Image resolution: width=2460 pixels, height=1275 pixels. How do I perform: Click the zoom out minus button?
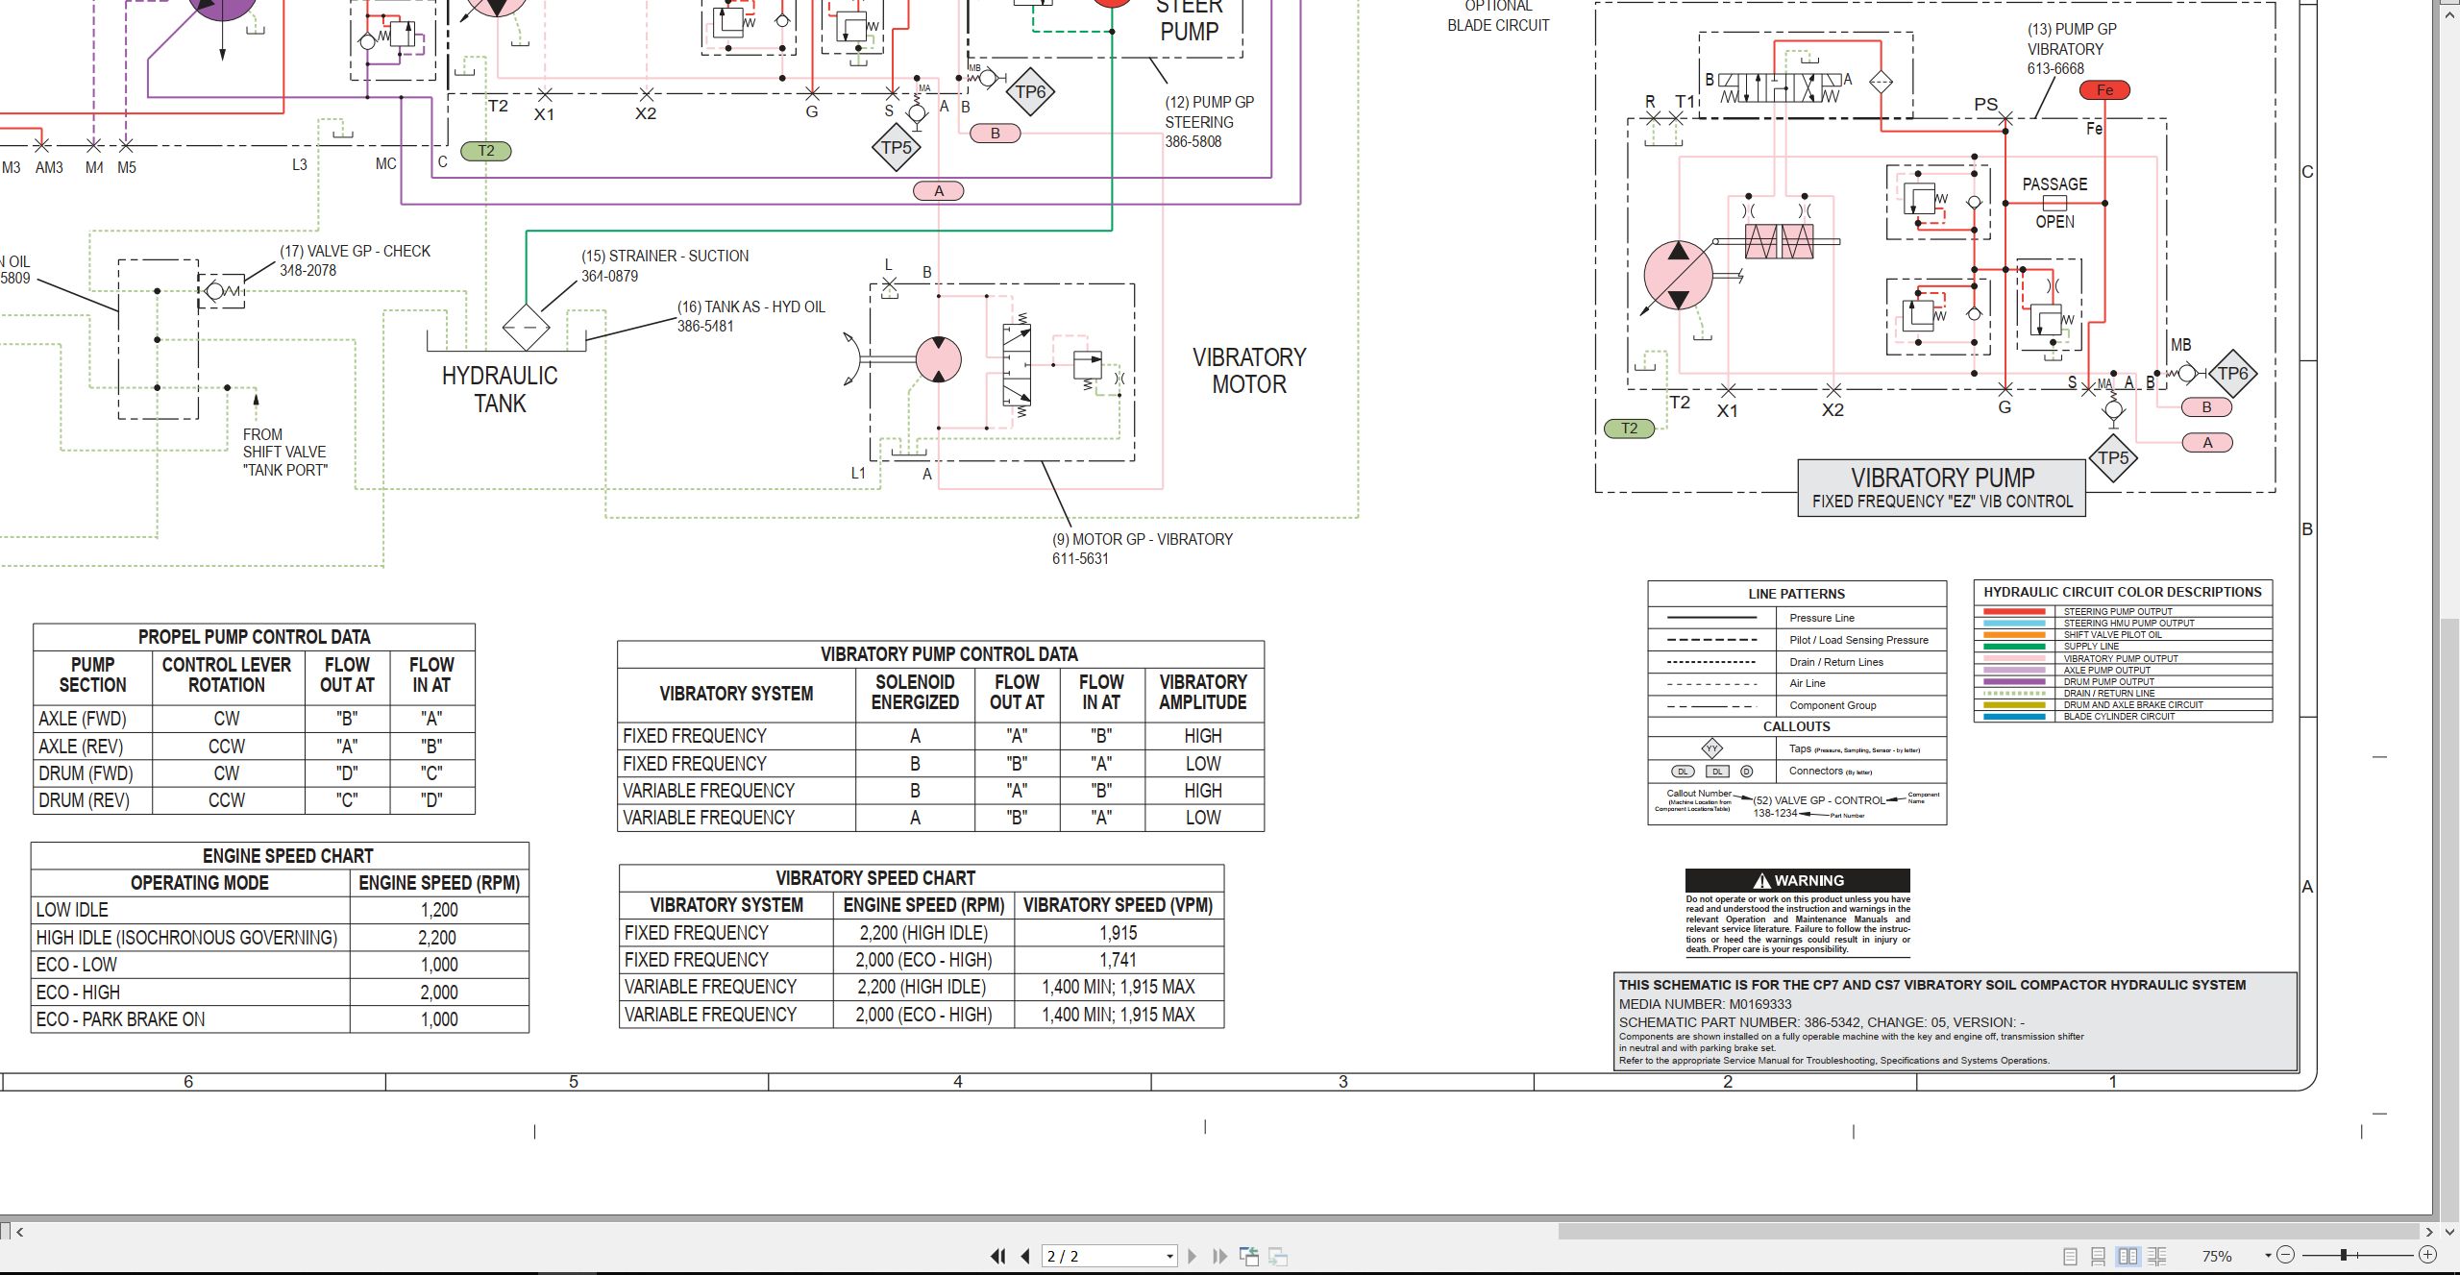click(2286, 1255)
